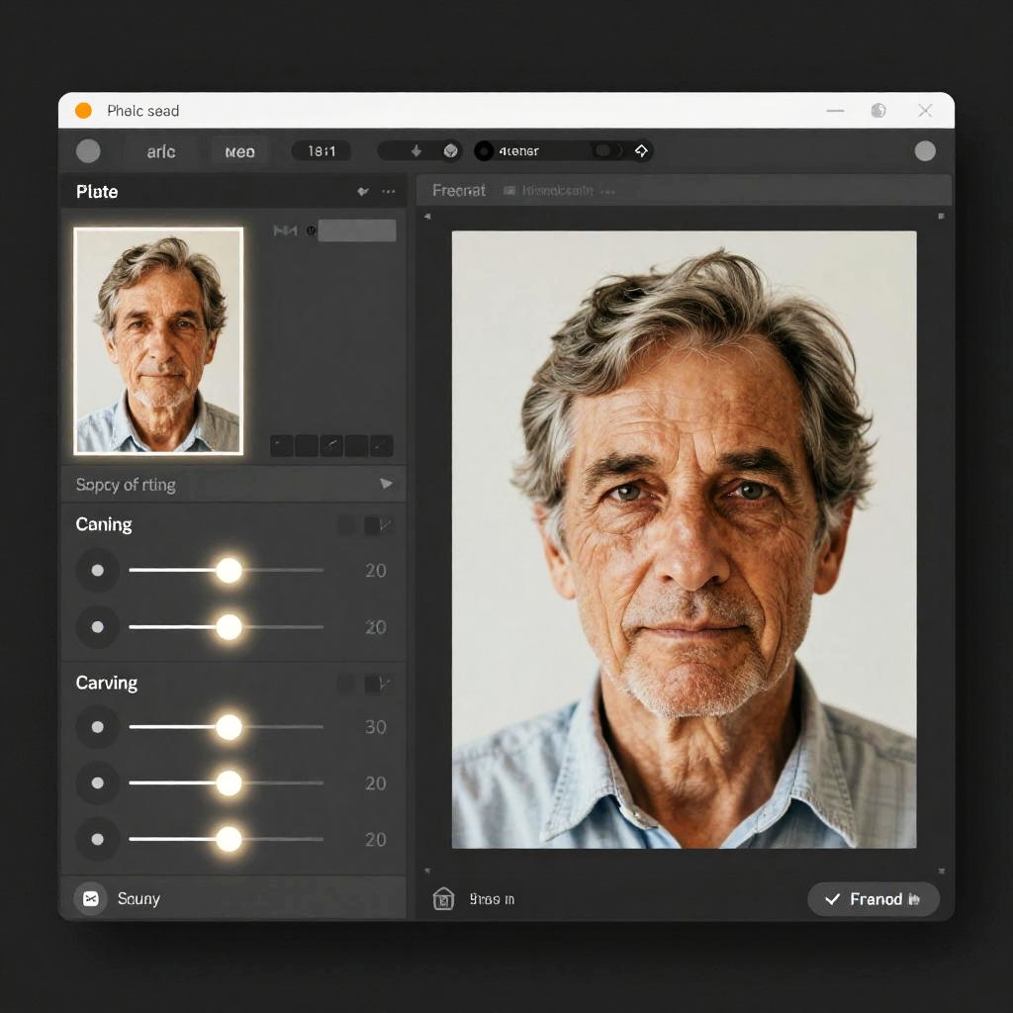Click the three-dot icon in the Plate header

coord(388,192)
